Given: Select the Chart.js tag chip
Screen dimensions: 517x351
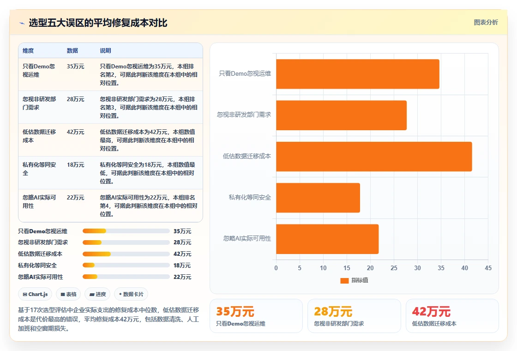Looking at the screenshot, I should tap(35, 294).
